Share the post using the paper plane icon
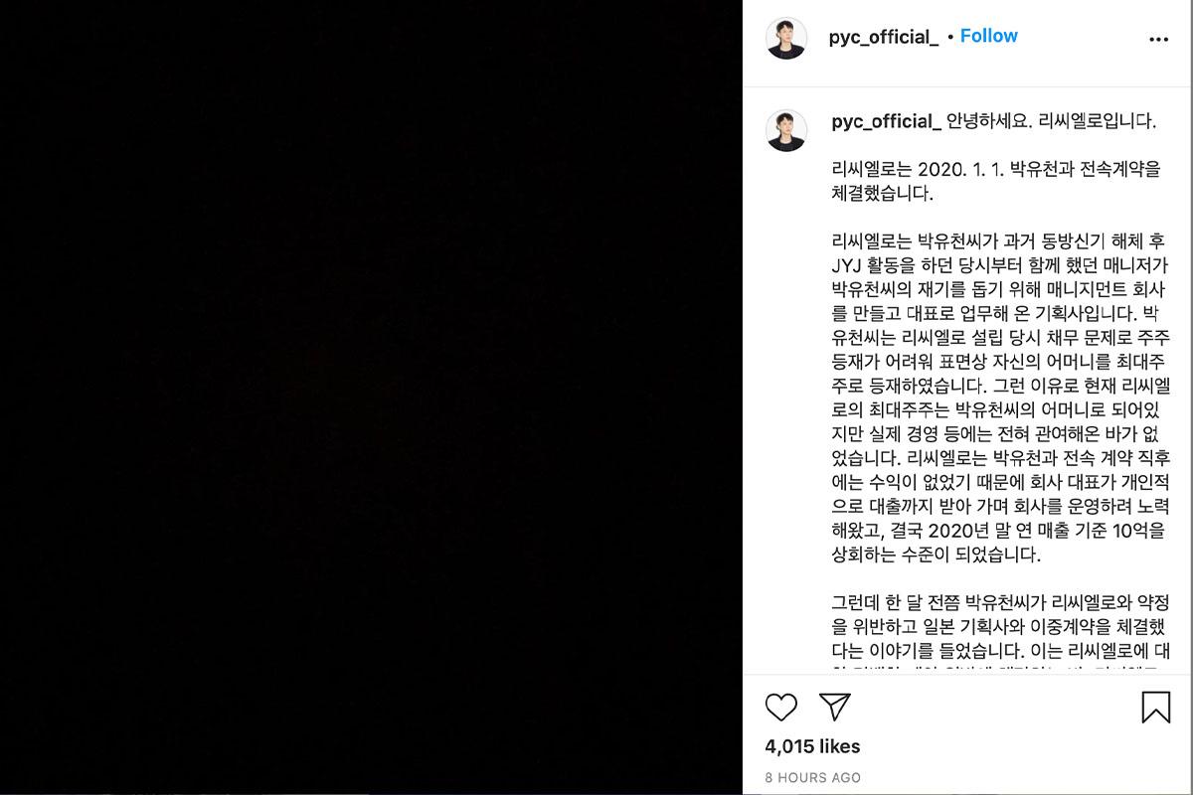This screenshot has height=795, width=1193. click(x=834, y=707)
